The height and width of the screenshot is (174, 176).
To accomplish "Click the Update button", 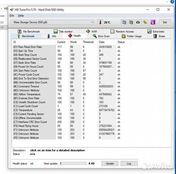I will [x=110, y=163].
